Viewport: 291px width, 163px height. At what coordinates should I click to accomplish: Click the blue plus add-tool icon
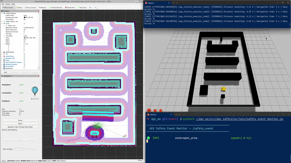(90, 8)
